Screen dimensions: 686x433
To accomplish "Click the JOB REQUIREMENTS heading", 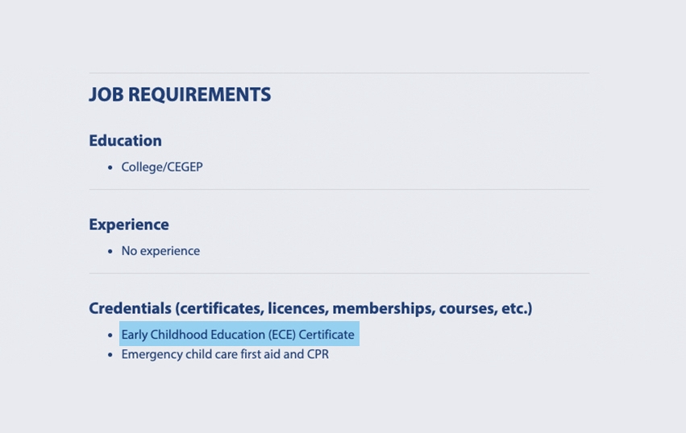I will pos(180,95).
